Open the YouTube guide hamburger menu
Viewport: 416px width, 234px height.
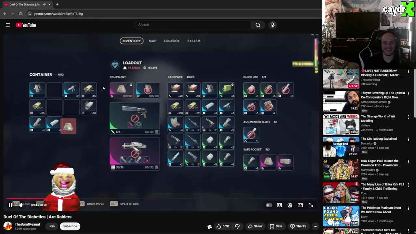click(8, 25)
